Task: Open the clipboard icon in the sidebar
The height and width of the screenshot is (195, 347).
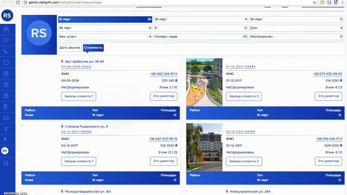Action: pos(6,107)
